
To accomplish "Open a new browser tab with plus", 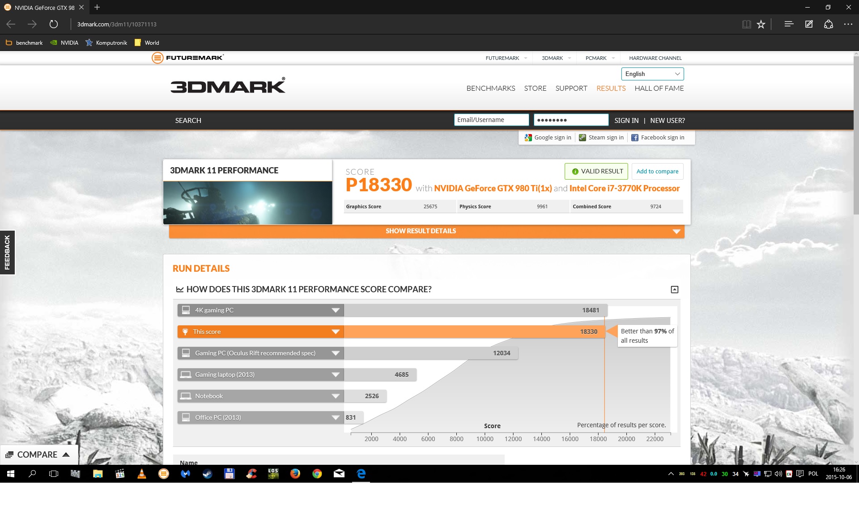I will tap(97, 7).
